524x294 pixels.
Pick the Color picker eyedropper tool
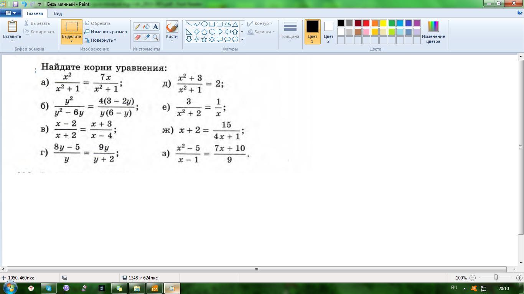pyautogui.click(x=147, y=37)
